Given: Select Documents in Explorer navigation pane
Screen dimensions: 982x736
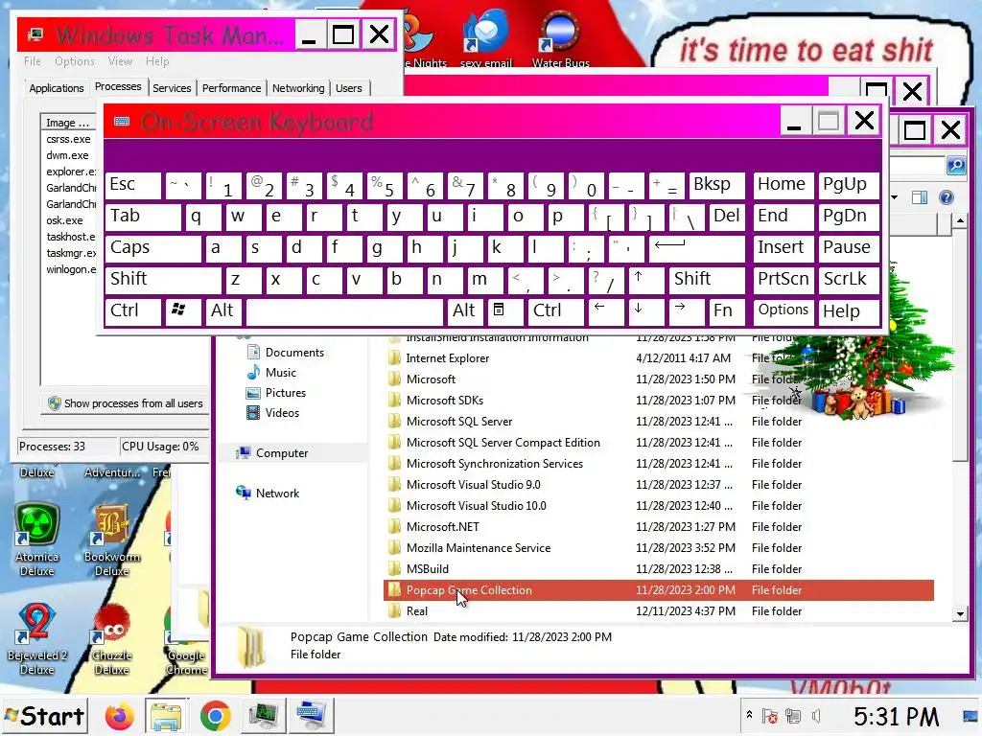Looking at the screenshot, I should click(x=285, y=353).
